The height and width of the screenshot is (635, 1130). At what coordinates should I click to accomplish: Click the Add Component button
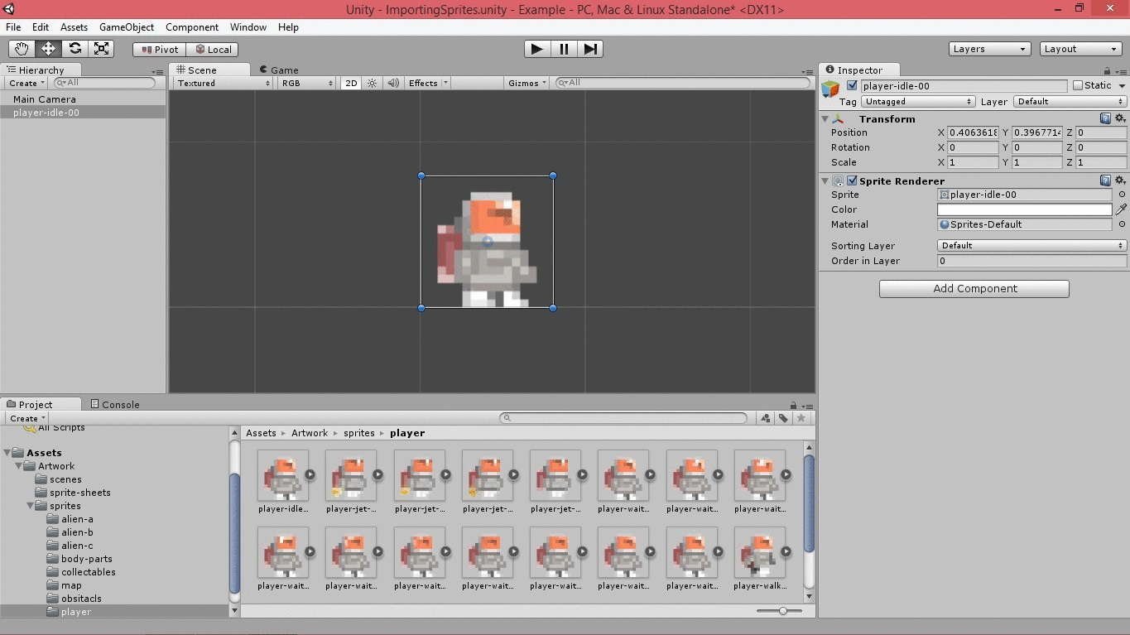[x=974, y=289]
